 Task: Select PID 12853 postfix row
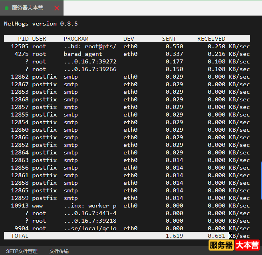[x=127, y=92]
